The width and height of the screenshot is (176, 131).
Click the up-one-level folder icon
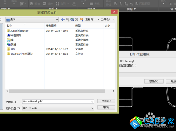68,19
